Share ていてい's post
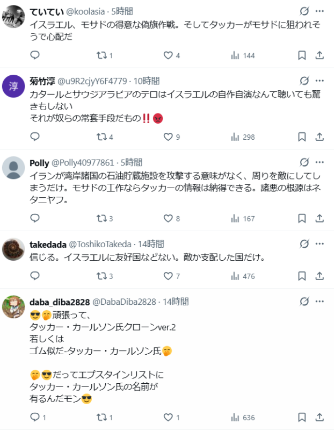334x430 pixels. [x=320, y=55]
